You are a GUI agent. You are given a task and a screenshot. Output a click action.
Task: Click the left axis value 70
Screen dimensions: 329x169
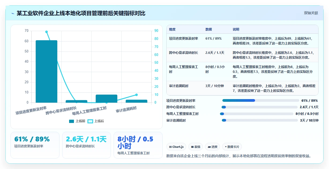26,31
